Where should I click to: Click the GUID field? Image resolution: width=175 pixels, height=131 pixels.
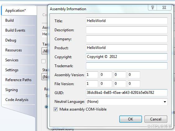click(x=127, y=93)
